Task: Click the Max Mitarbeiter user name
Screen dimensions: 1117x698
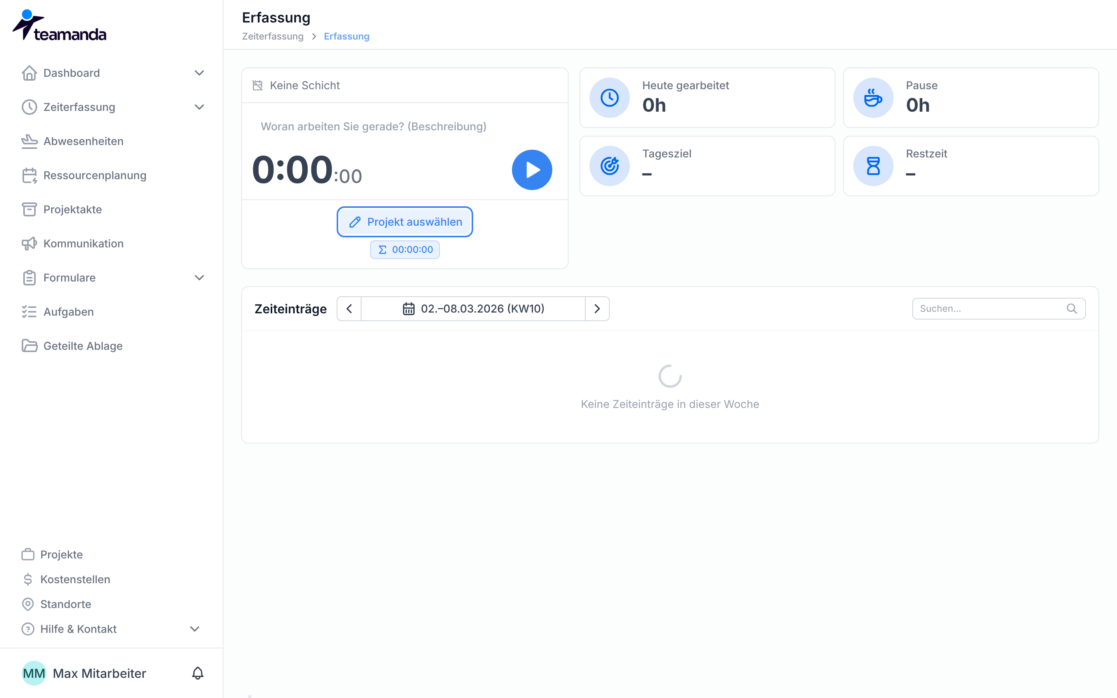Action: tap(100, 673)
